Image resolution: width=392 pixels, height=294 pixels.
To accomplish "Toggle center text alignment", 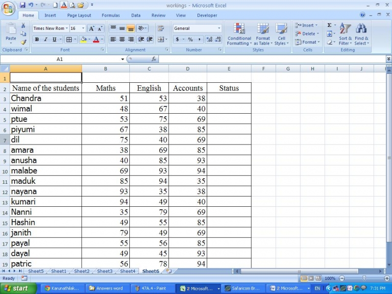I will tap(122, 40).
